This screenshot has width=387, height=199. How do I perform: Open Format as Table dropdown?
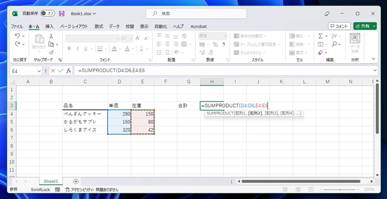click(257, 45)
